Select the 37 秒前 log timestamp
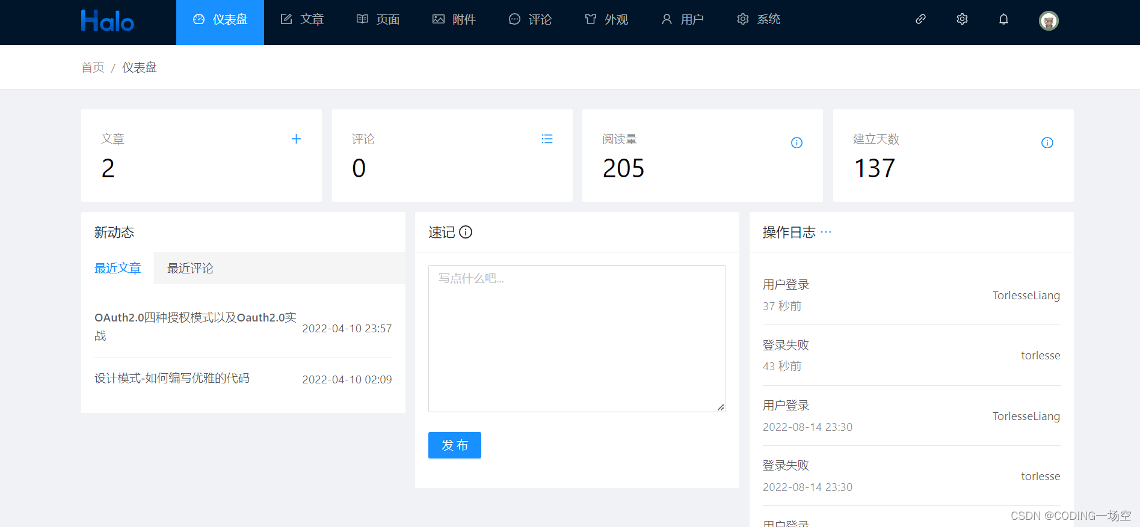This screenshot has width=1140, height=527. (782, 306)
